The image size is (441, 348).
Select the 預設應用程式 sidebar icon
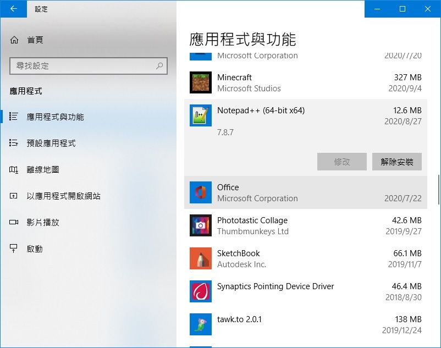(14, 143)
